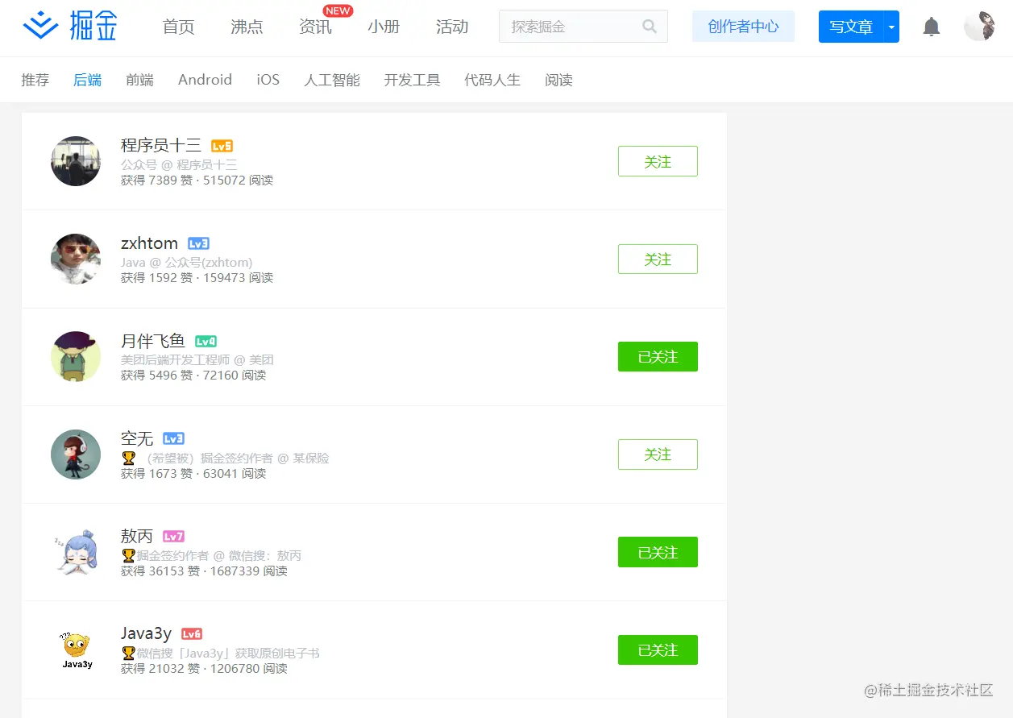Viewport: 1013px width, 718px height.
Task: Unfollow 月伴飞鱼 via 已关注 button
Action: click(658, 357)
